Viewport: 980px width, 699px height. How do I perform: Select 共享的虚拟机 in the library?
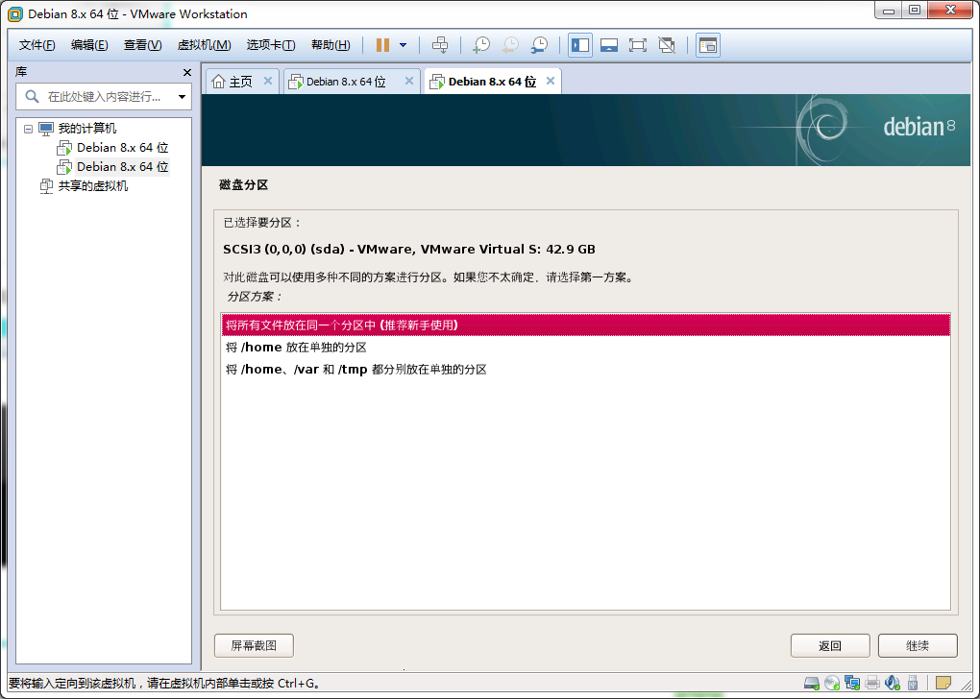click(x=93, y=186)
